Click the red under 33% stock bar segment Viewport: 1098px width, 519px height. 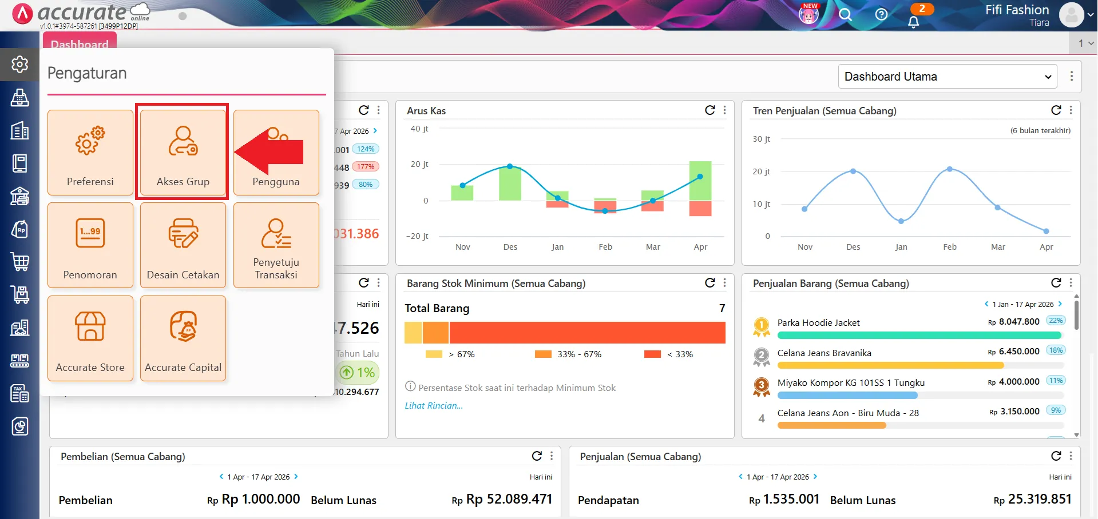(x=587, y=333)
